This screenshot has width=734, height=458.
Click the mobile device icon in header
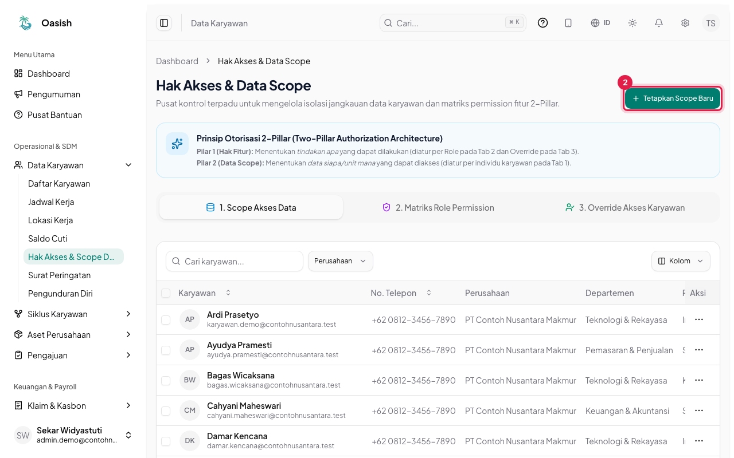pyautogui.click(x=568, y=23)
